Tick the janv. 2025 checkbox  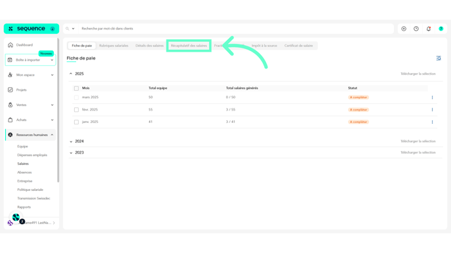point(76,122)
